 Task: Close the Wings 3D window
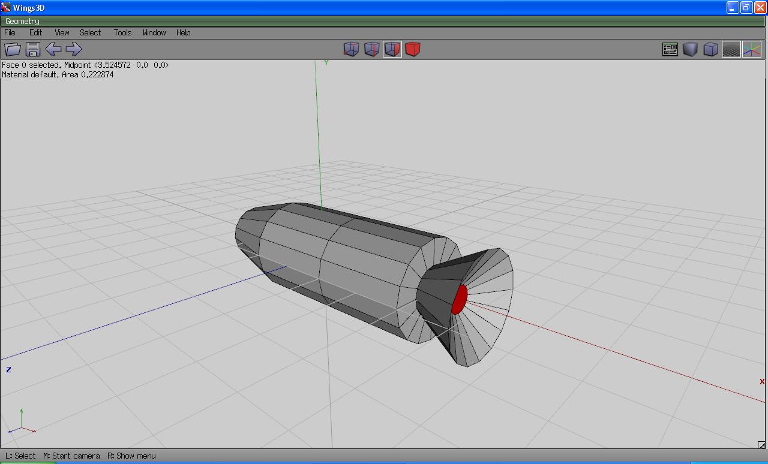click(760, 7)
